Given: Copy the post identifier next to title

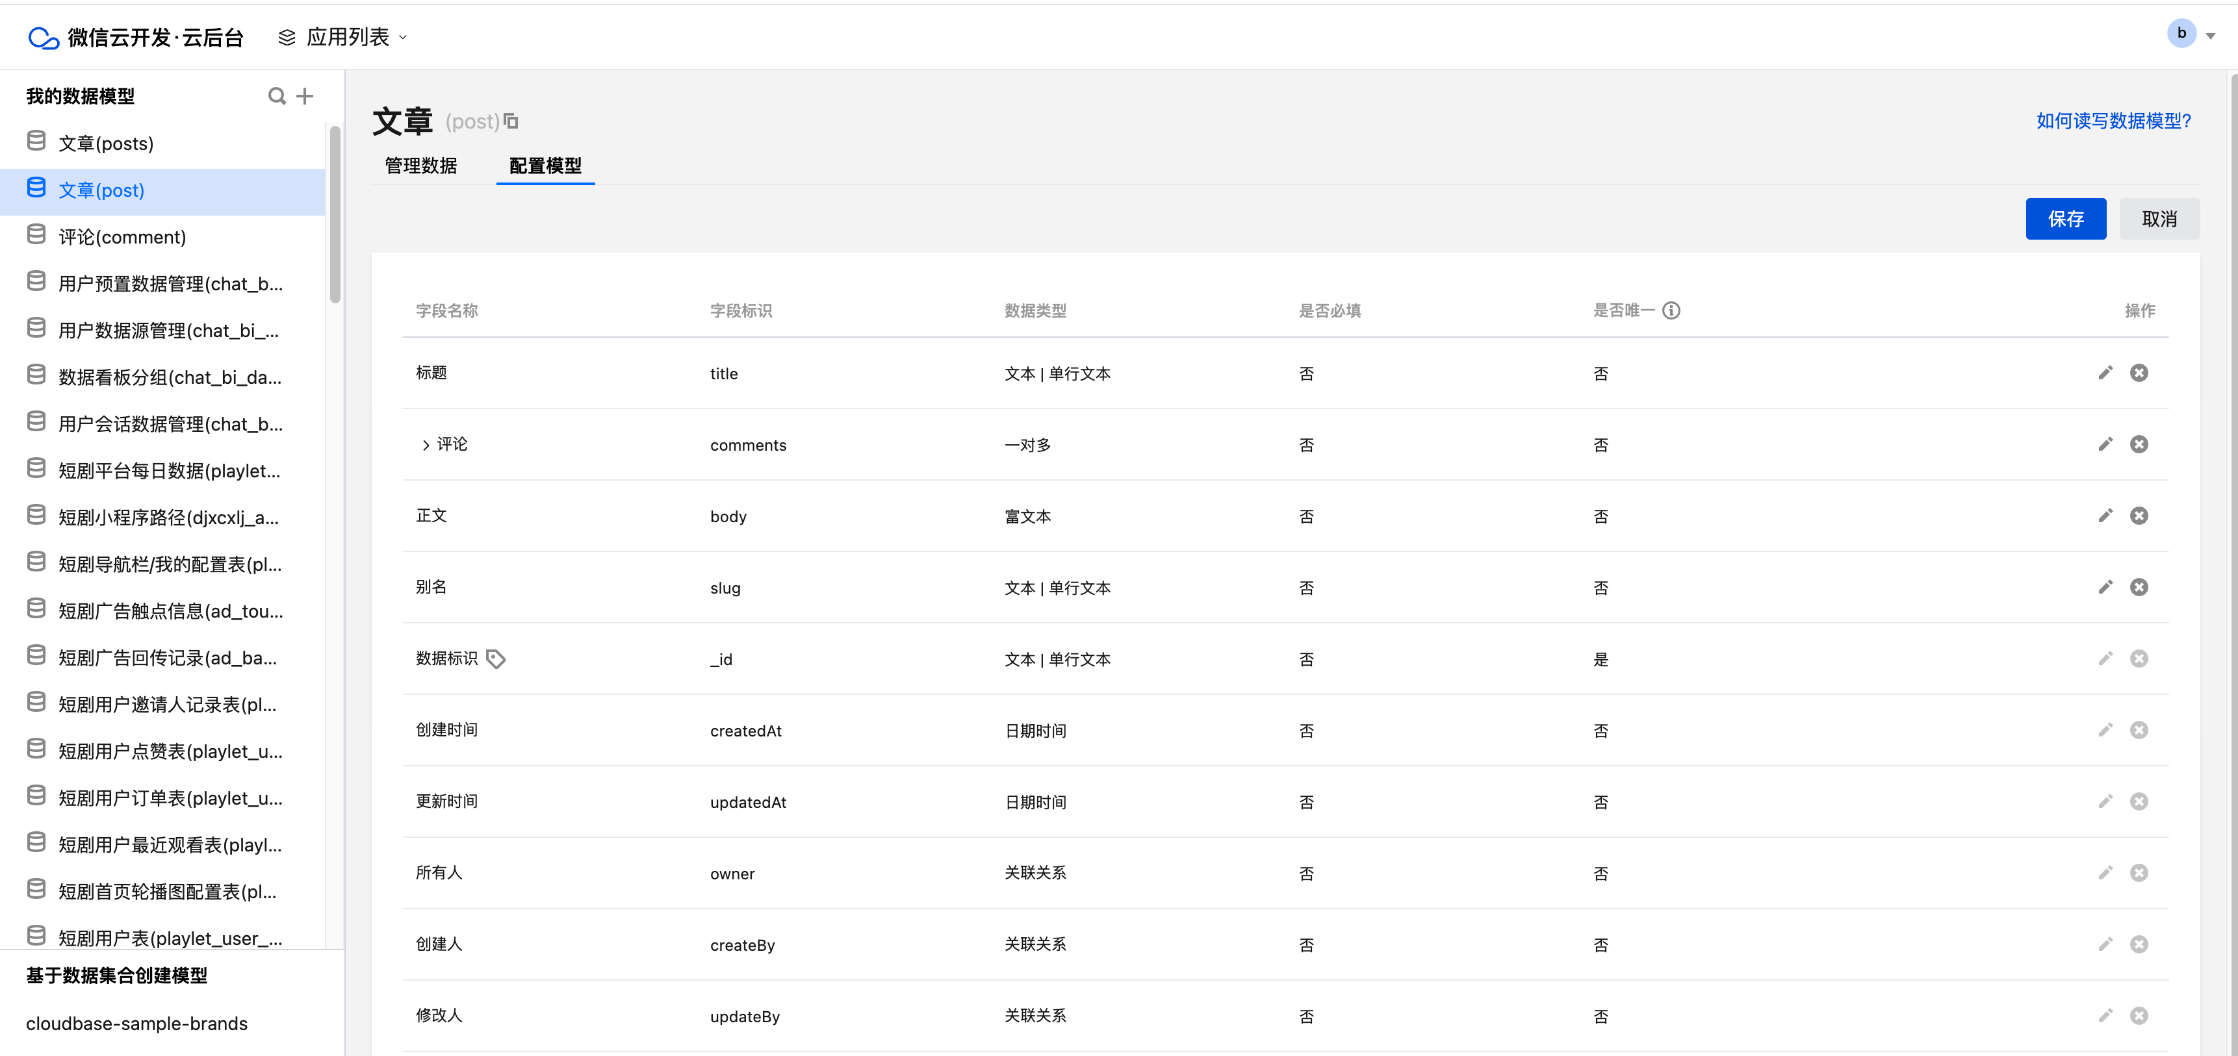Looking at the screenshot, I should pos(511,121).
